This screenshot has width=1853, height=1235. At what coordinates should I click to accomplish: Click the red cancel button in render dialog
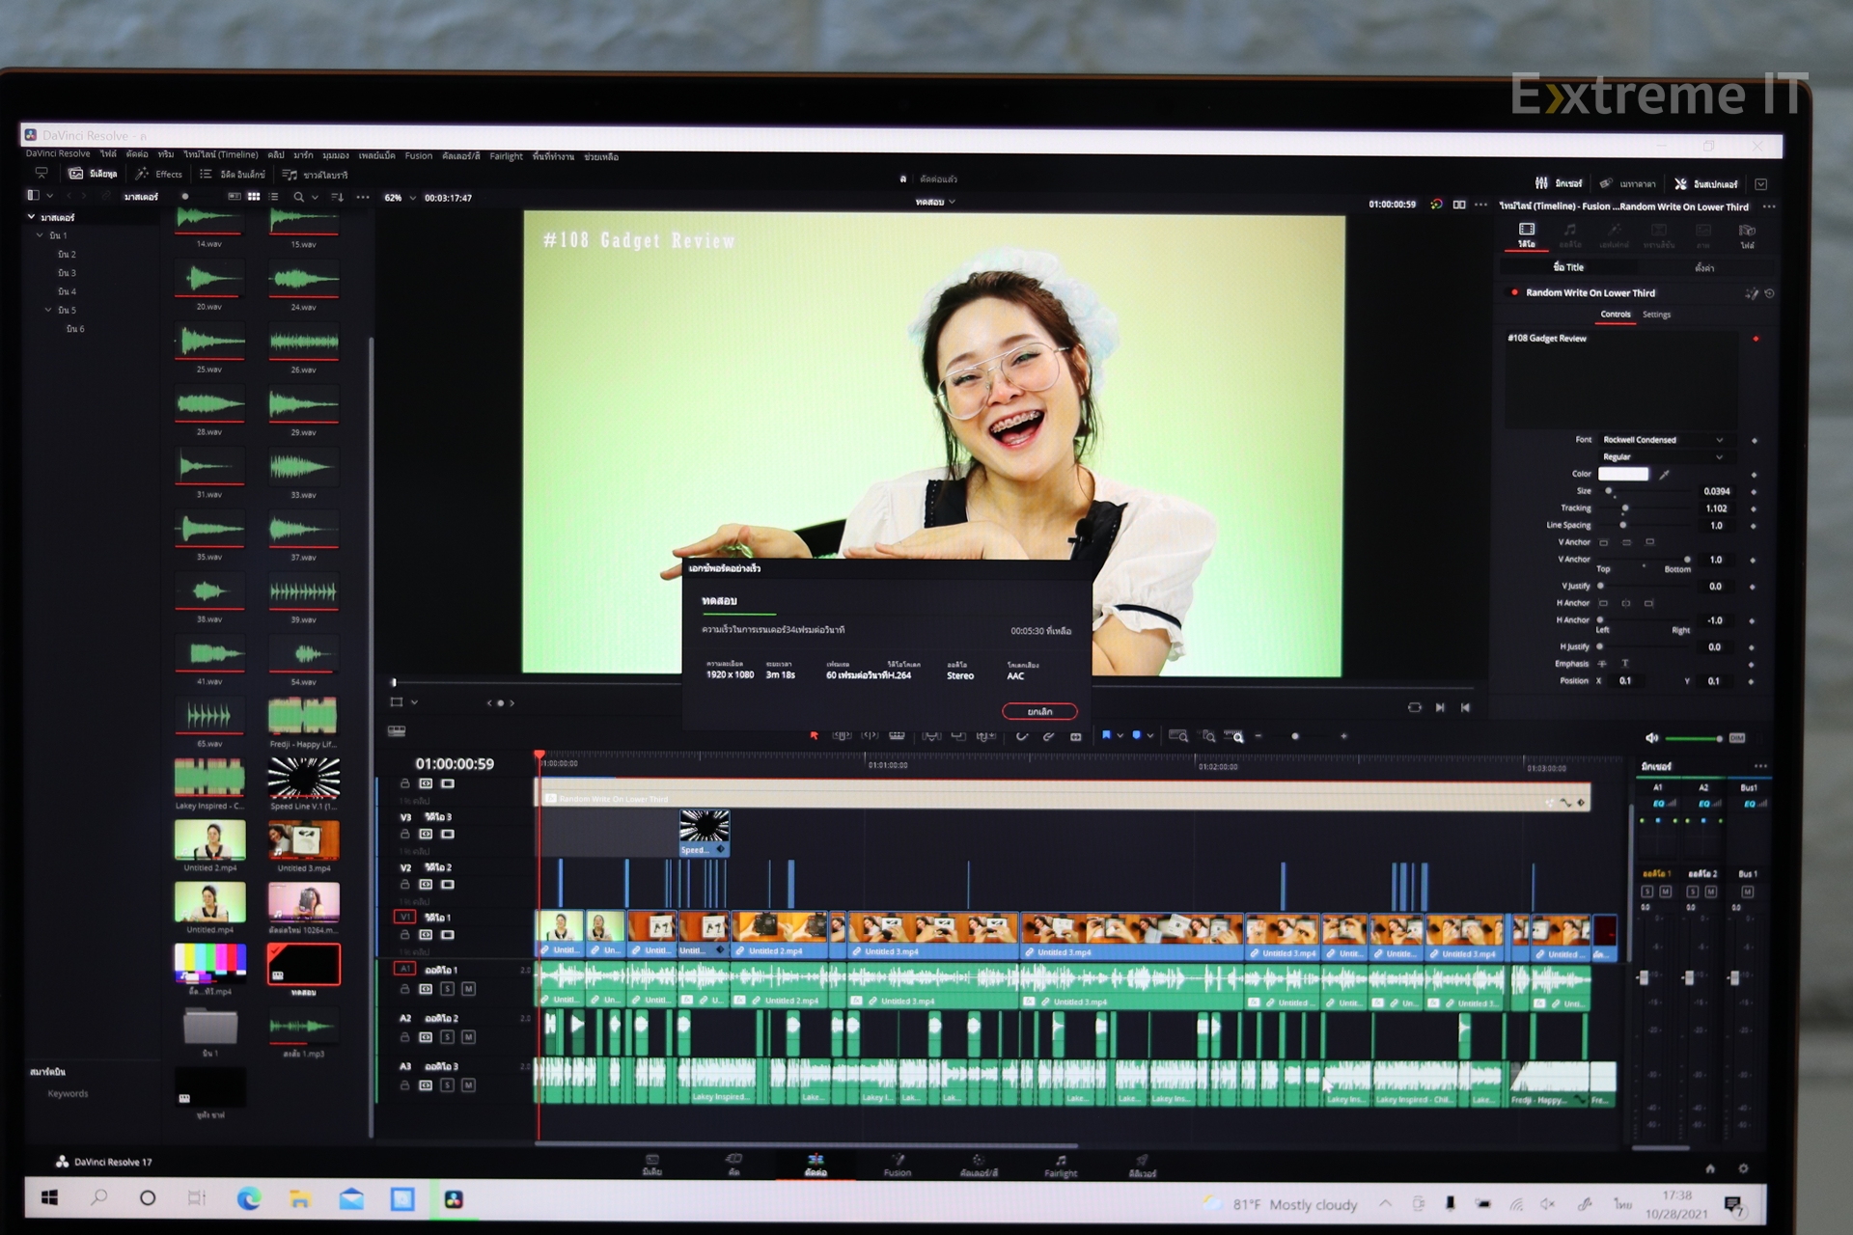(x=1039, y=712)
